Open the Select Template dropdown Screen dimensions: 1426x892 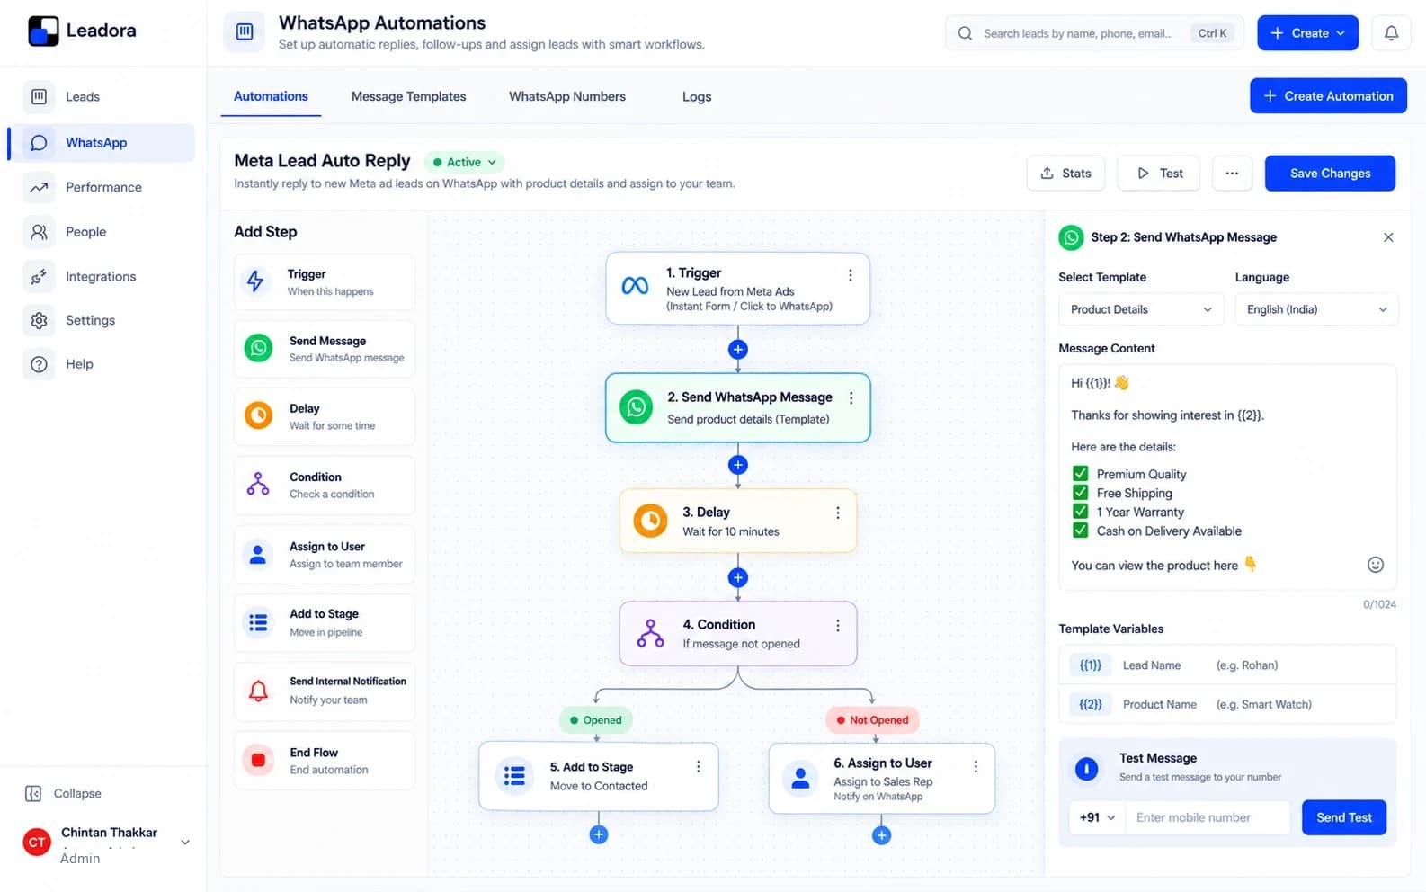click(x=1141, y=309)
